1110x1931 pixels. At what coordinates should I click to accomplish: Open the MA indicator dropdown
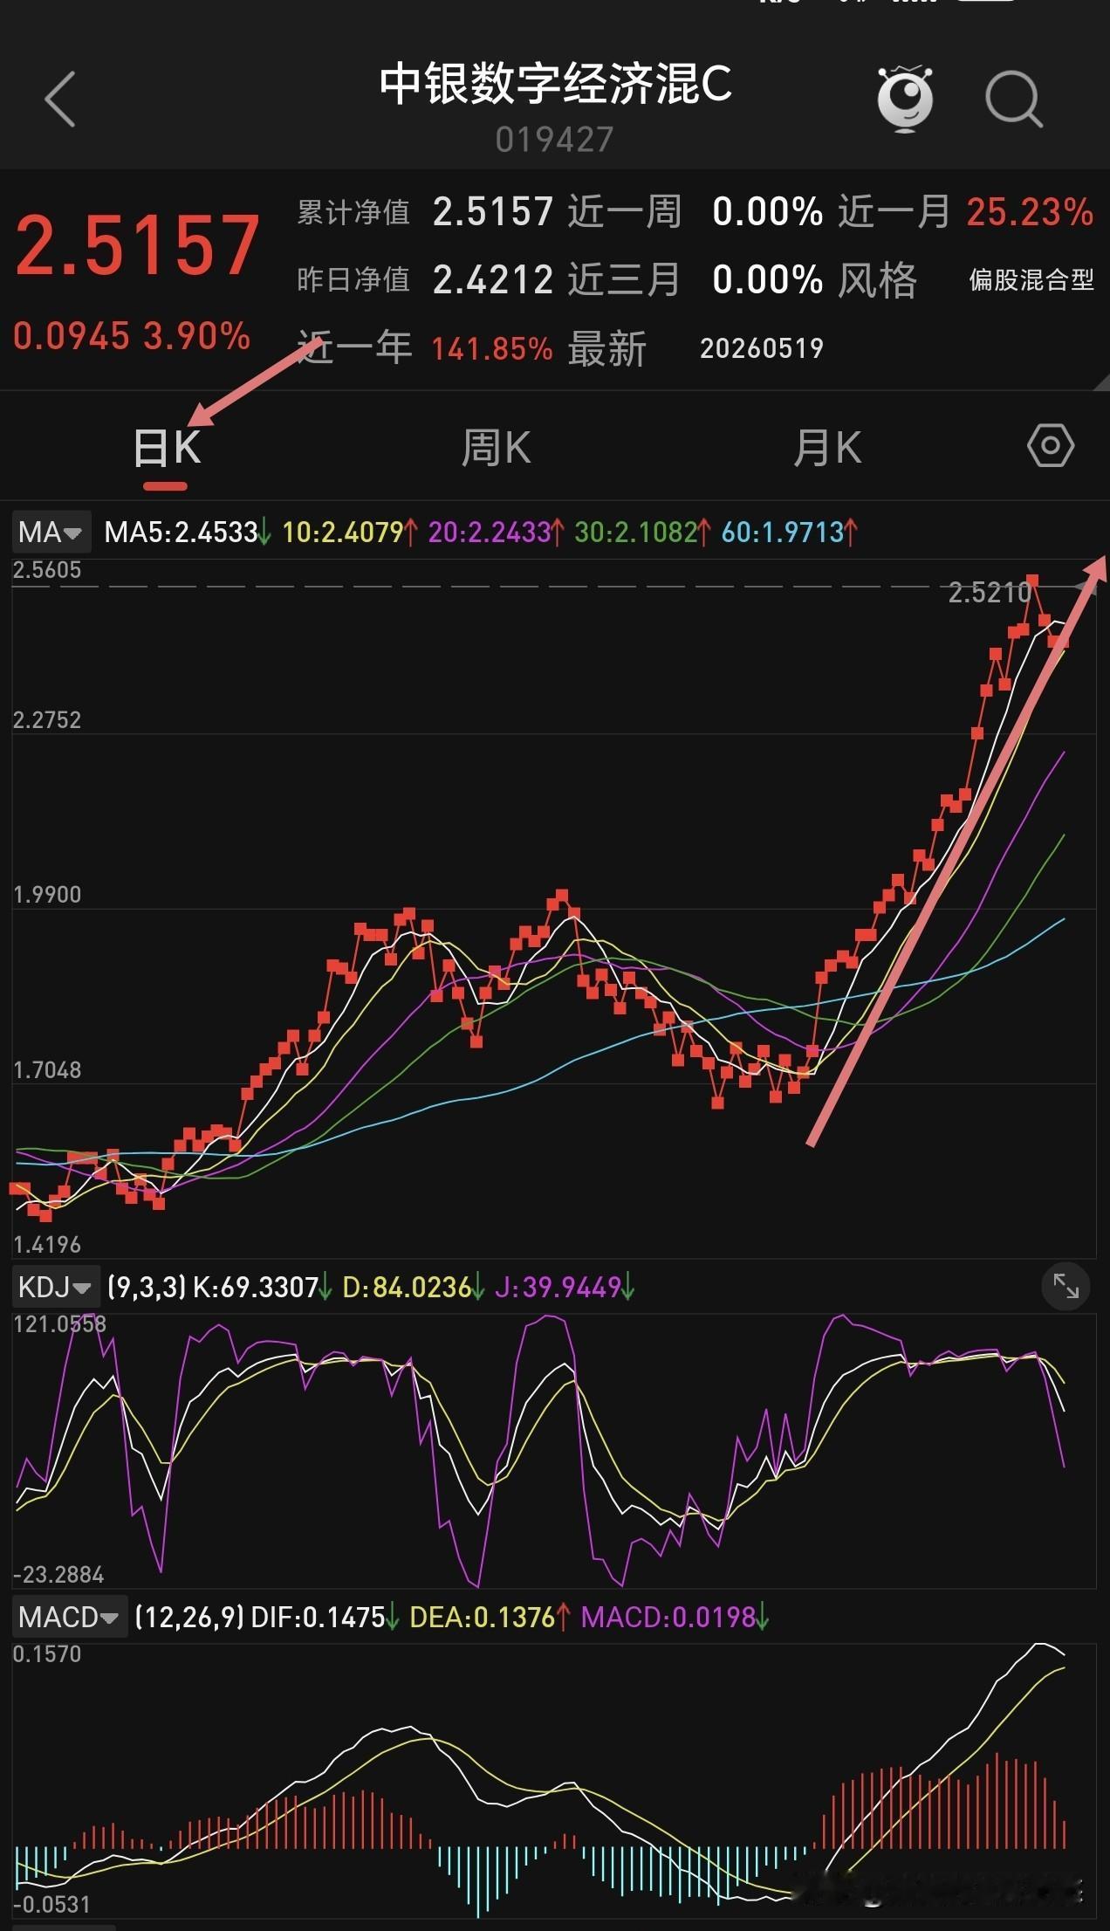[x=51, y=532]
